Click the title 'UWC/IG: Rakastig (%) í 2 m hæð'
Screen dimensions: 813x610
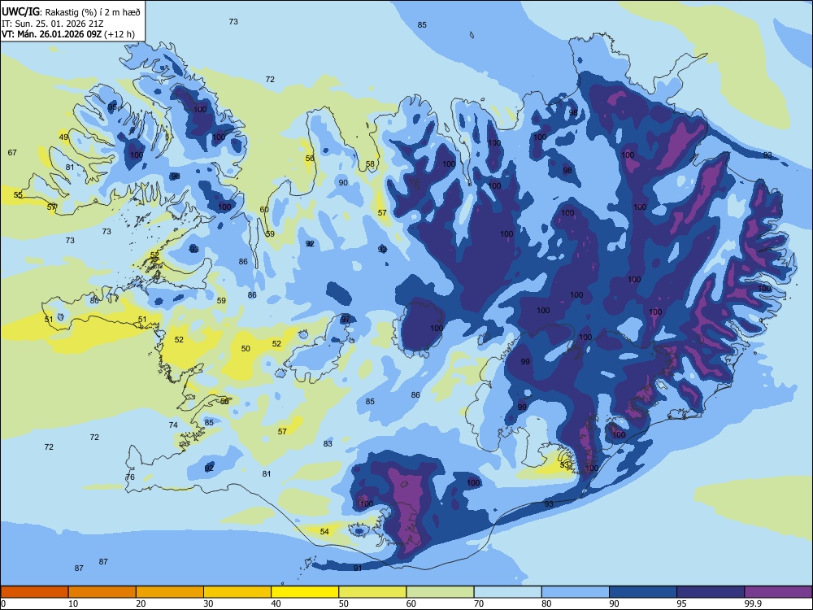71,12
